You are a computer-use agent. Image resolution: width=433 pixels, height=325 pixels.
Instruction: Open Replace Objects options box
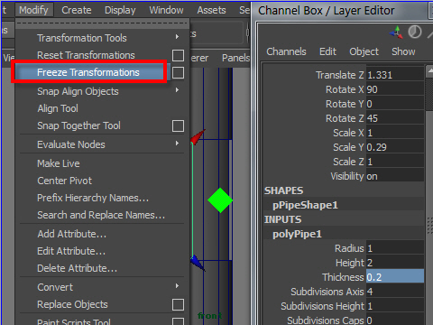click(178, 305)
